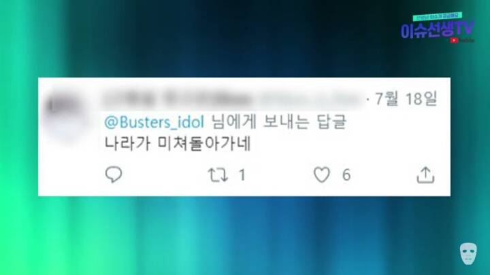Click the reply speech bubble icon
This screenshot has width=490, height=275.
(x=114, y=175)
